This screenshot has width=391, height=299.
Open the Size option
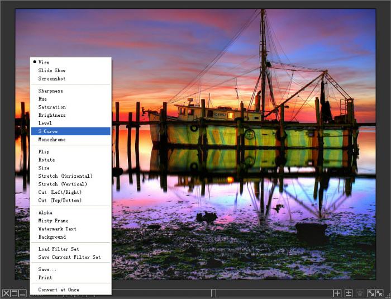(70, 168)
